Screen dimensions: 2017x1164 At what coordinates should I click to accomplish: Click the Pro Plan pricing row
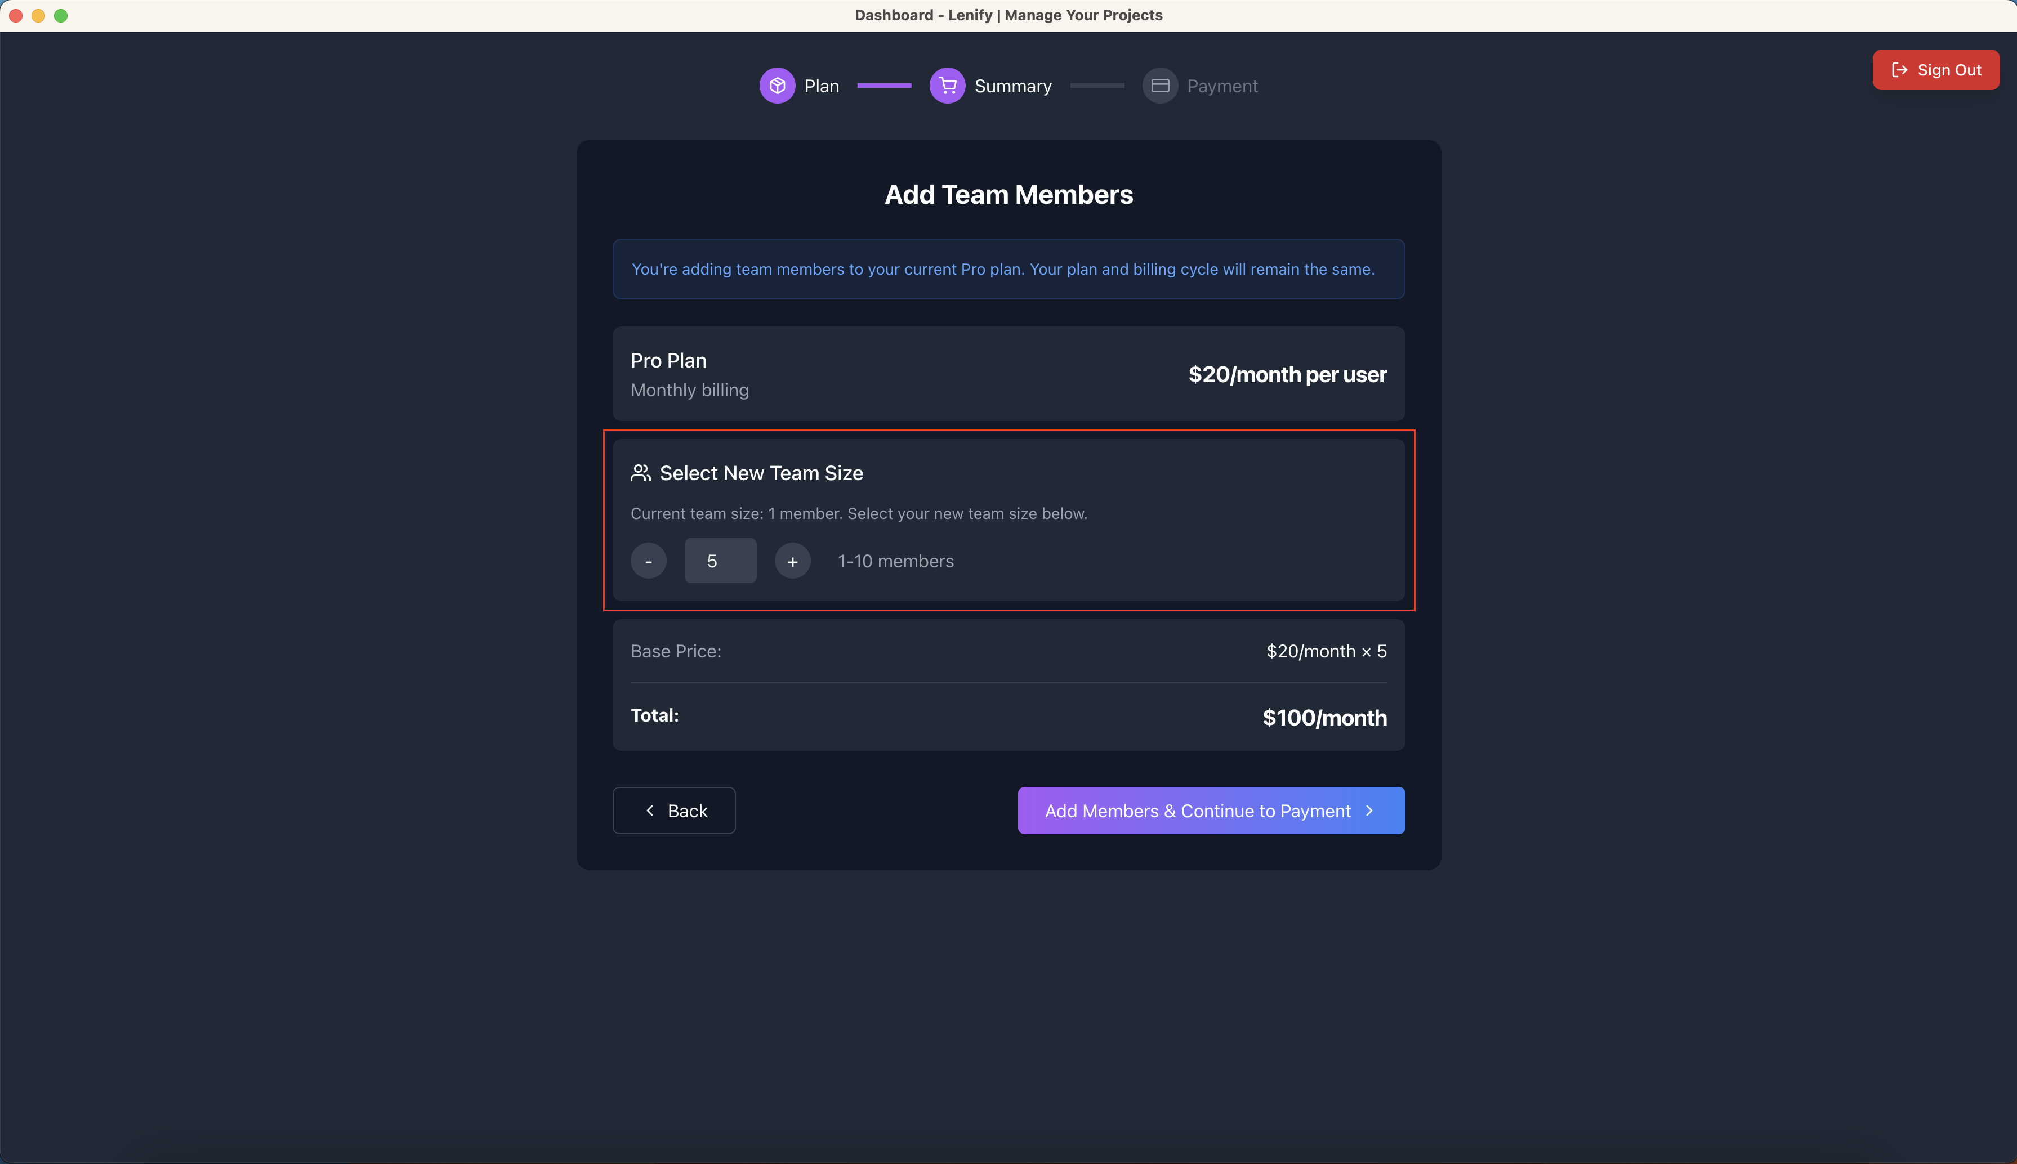(1008, 373)
